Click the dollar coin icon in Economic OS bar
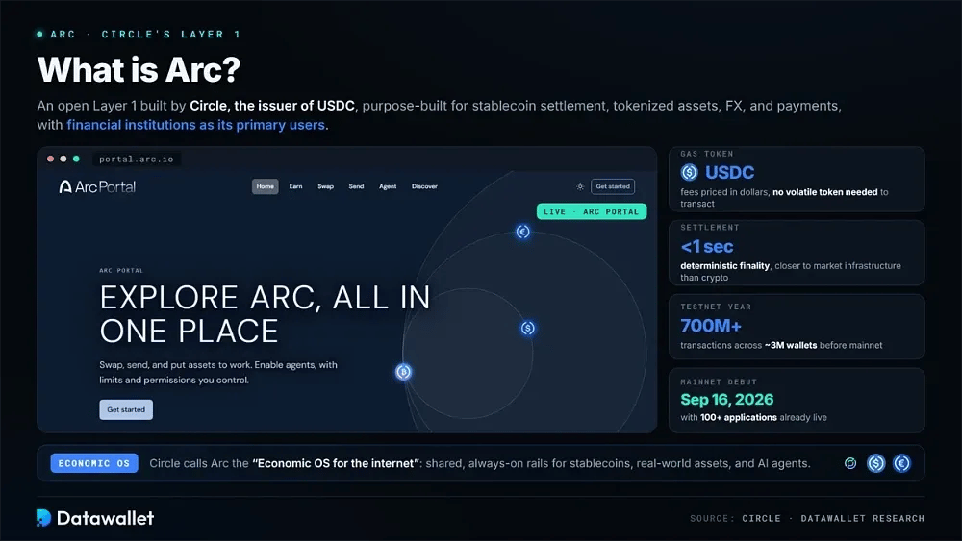 [x=876, y=463]
